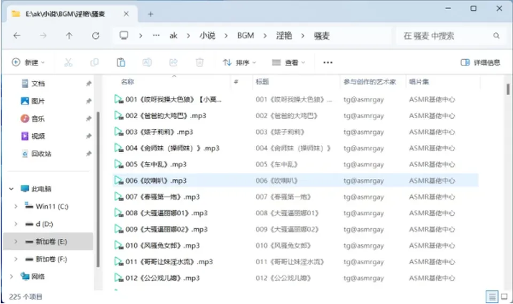The width and height of the screenshot is (513, 304).
Task: Unpin 音乐 using its pin icon
Action: [x=89, y=119]
